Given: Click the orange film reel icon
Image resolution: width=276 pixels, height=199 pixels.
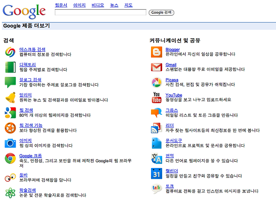Looking at the screenshot, I should (x=10, y=128).
